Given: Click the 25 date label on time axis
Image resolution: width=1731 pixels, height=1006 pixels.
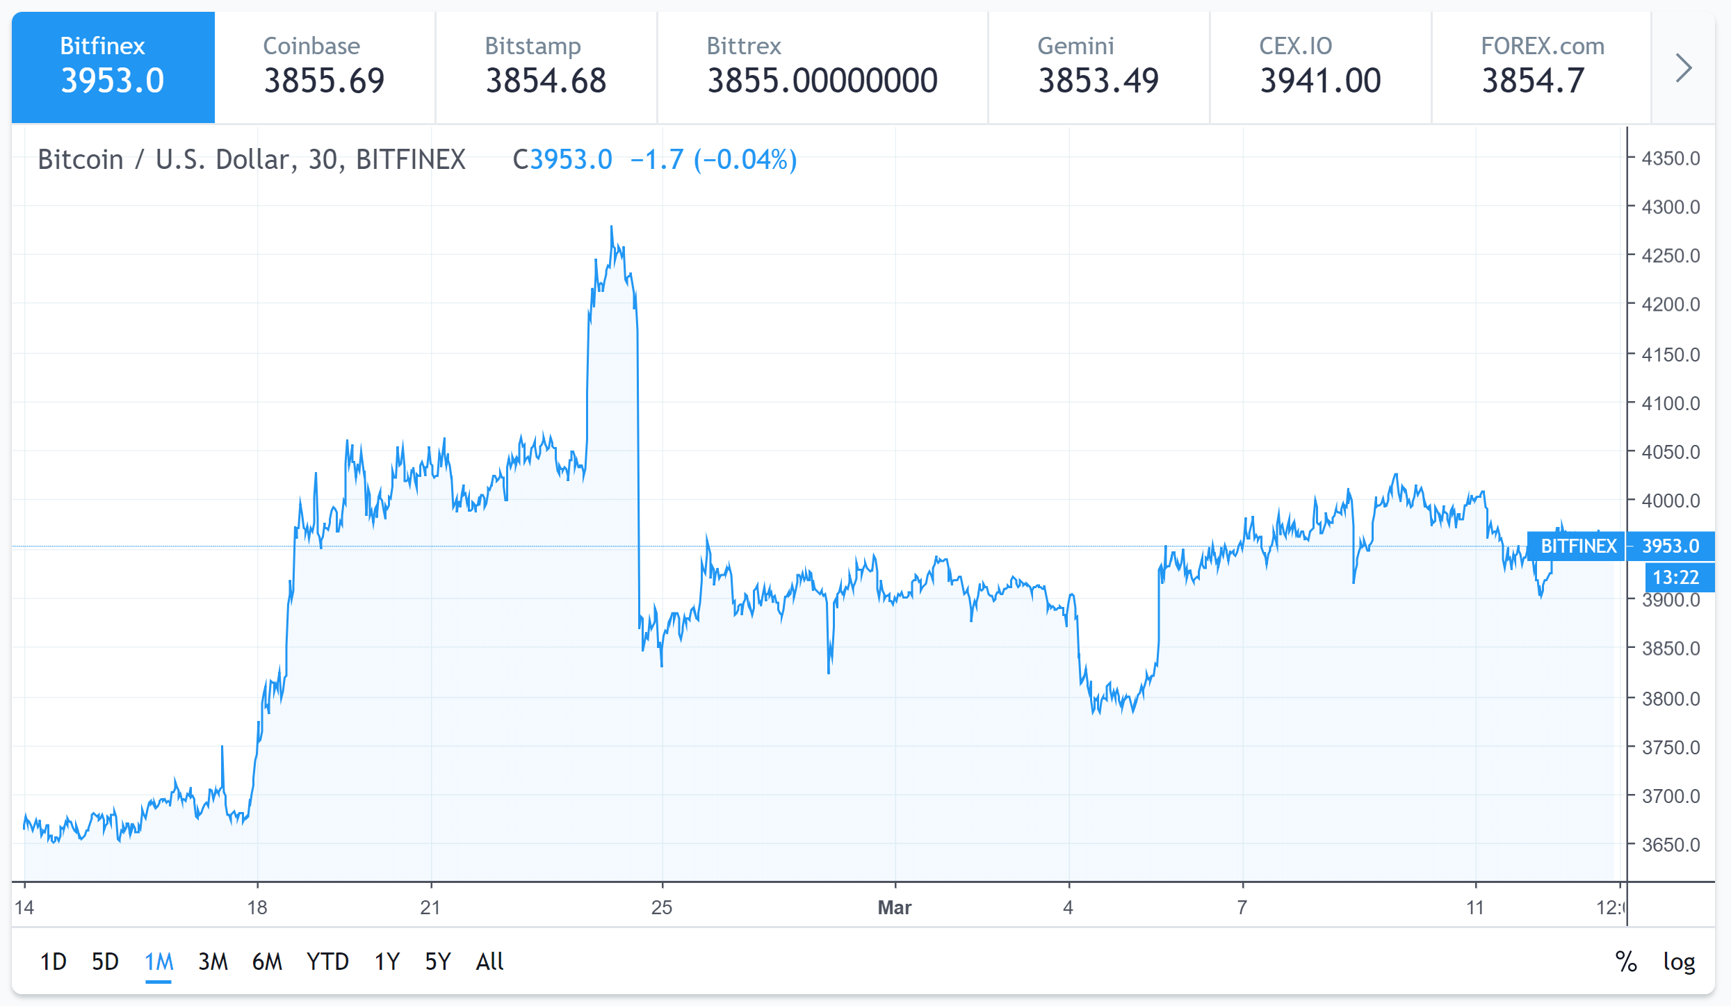Looking at the screenshot, I should [662, 907].
